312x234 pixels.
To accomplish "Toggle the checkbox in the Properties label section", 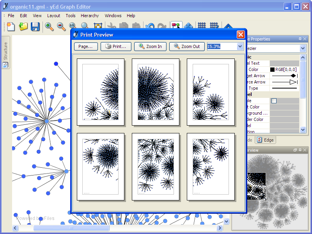I will pyautogui.click(x=274, y=101).
